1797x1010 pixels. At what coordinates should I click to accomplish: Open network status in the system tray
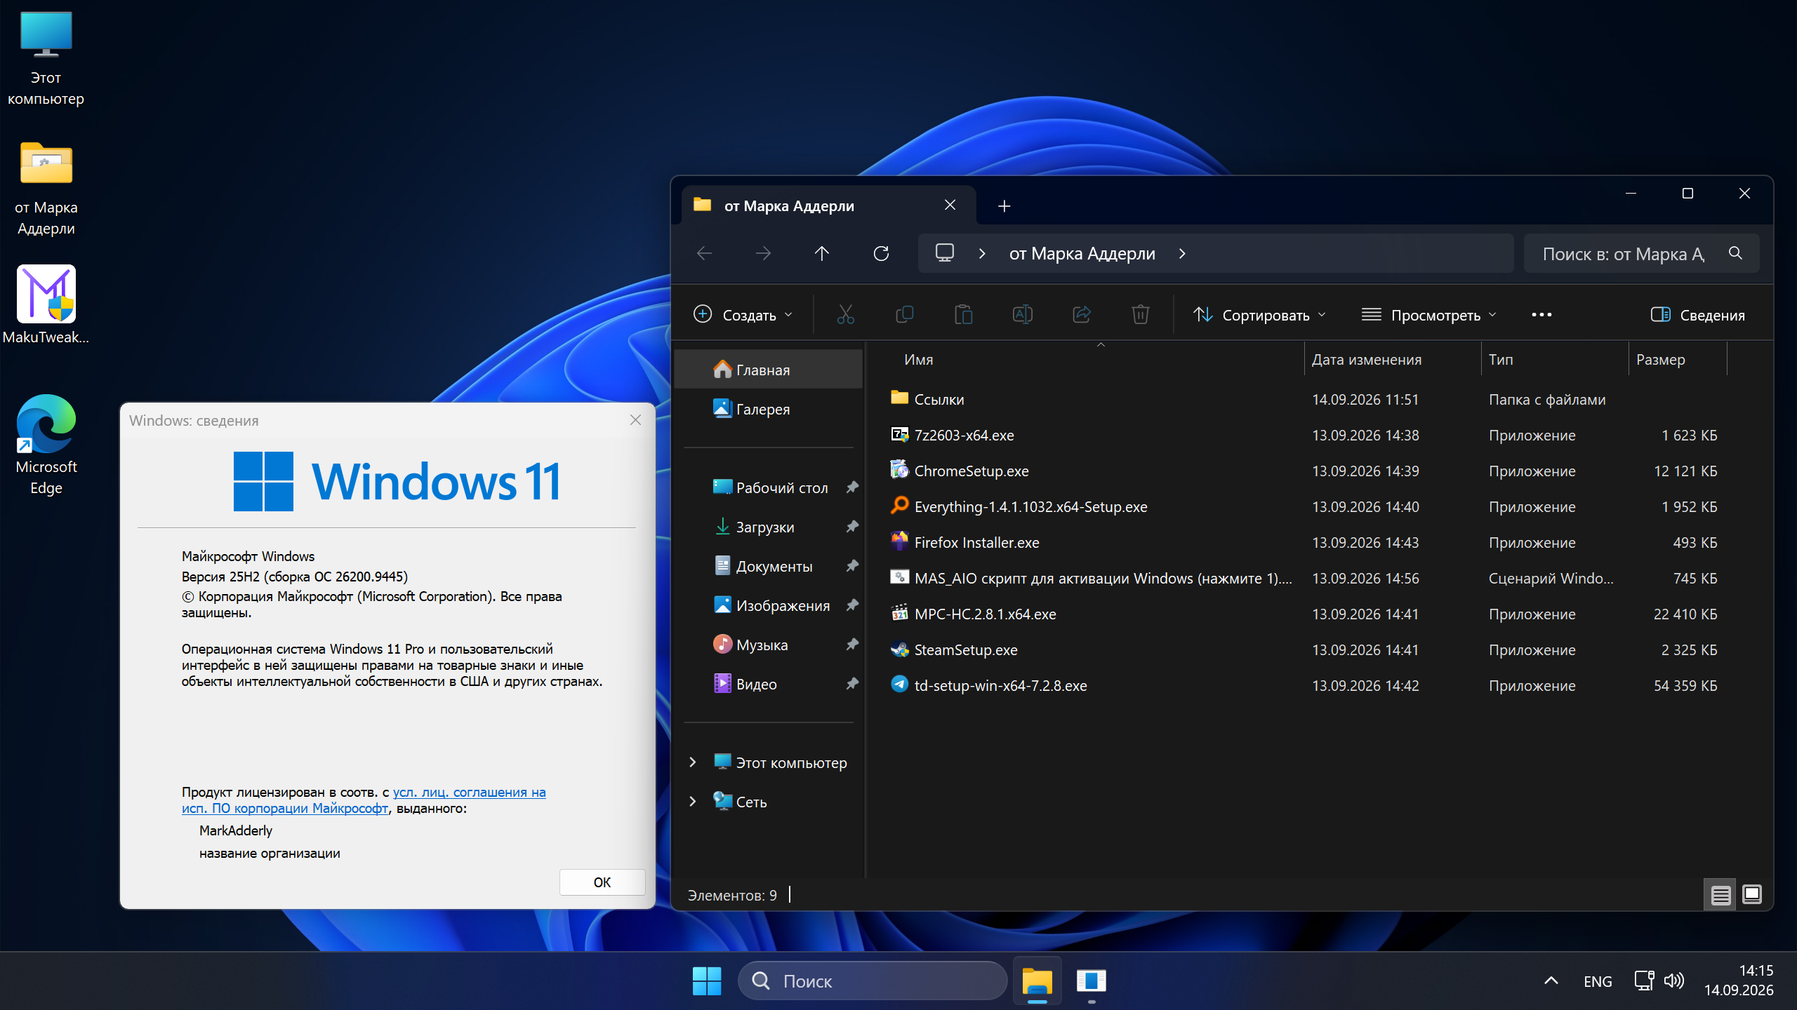coord(1644,981)
